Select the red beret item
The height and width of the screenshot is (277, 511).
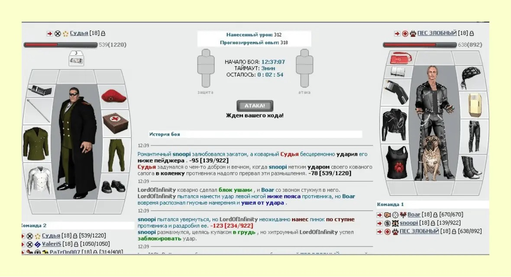point(113,96)
